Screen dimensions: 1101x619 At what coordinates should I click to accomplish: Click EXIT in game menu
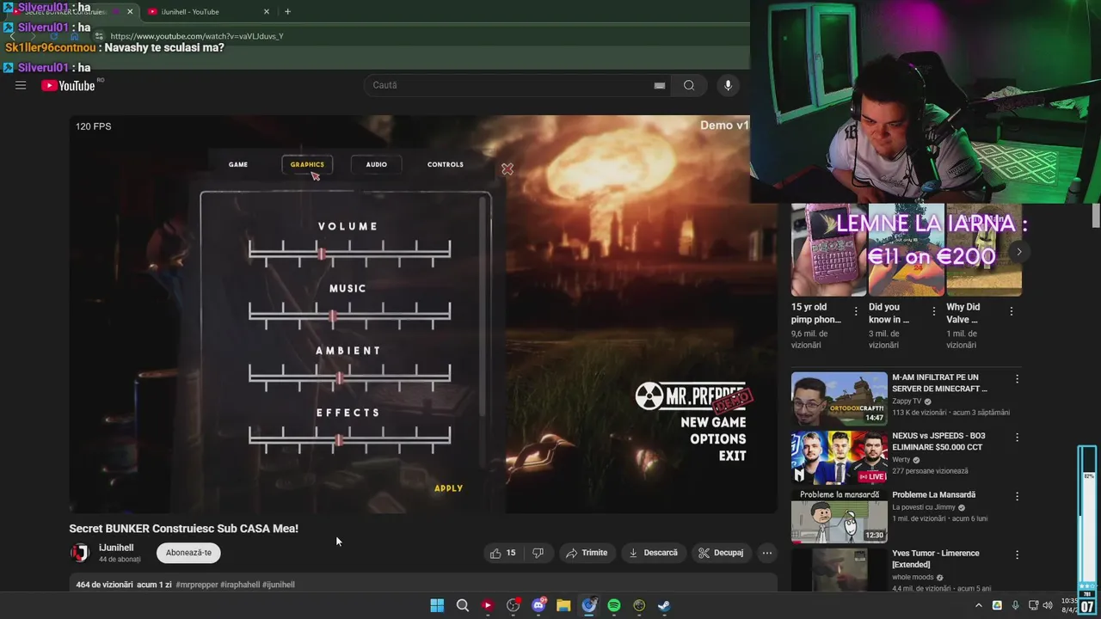[x=733, y=457]
